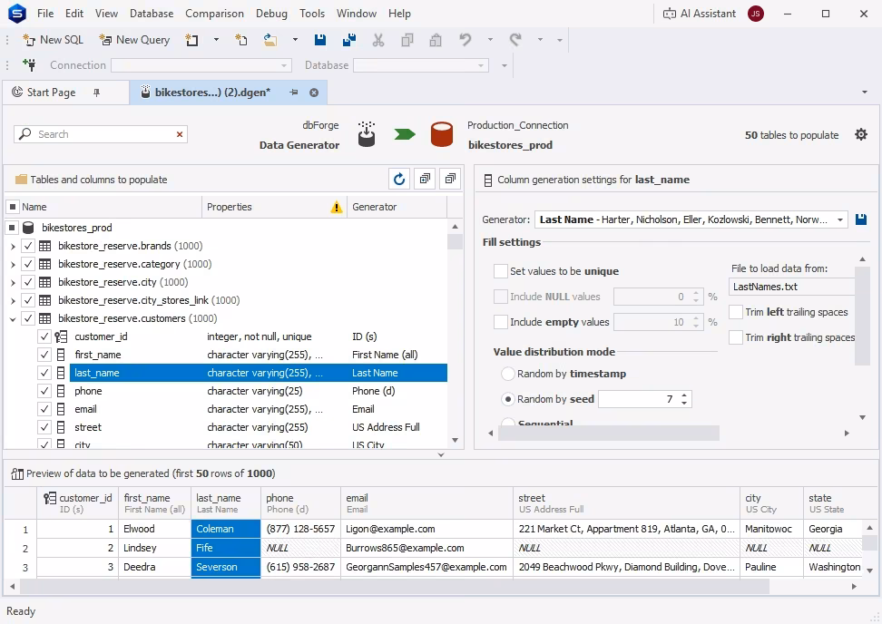
Task: Collapse bikestore_reserve.customers tree node
Action: tap(13, 318)
